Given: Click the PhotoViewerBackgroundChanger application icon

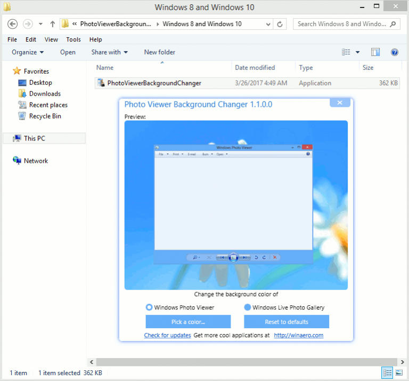Looking at the screenshot, I should 101,83.
